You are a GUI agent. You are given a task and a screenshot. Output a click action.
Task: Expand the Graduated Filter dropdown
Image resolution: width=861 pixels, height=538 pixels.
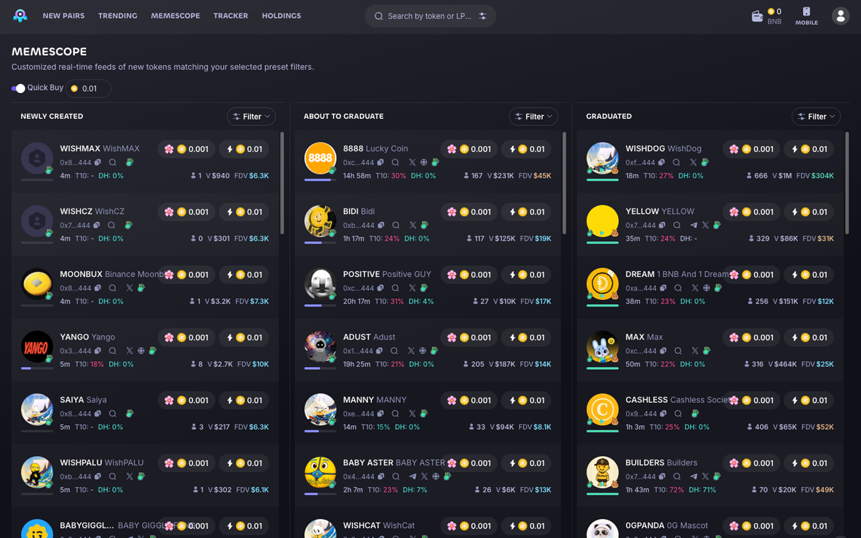pos(816,116)
